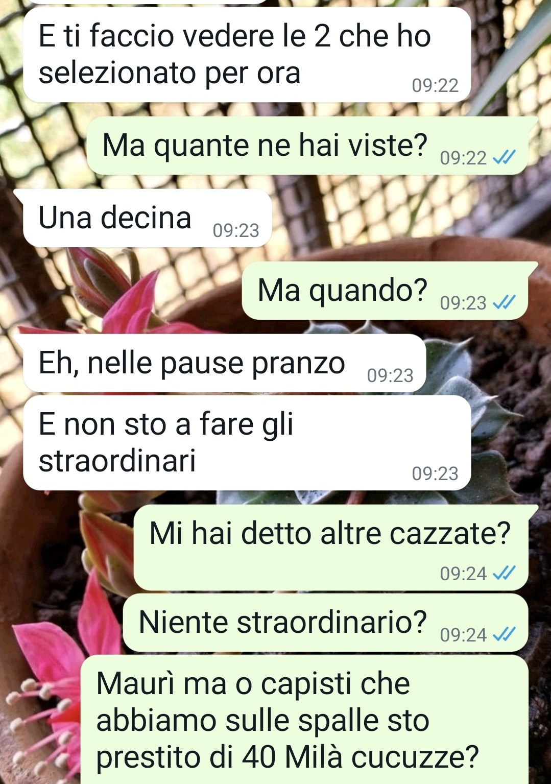
Task: Tap the 09:23 time on 'Eh, nelle pause pranzo'
Action: point(390,375)
